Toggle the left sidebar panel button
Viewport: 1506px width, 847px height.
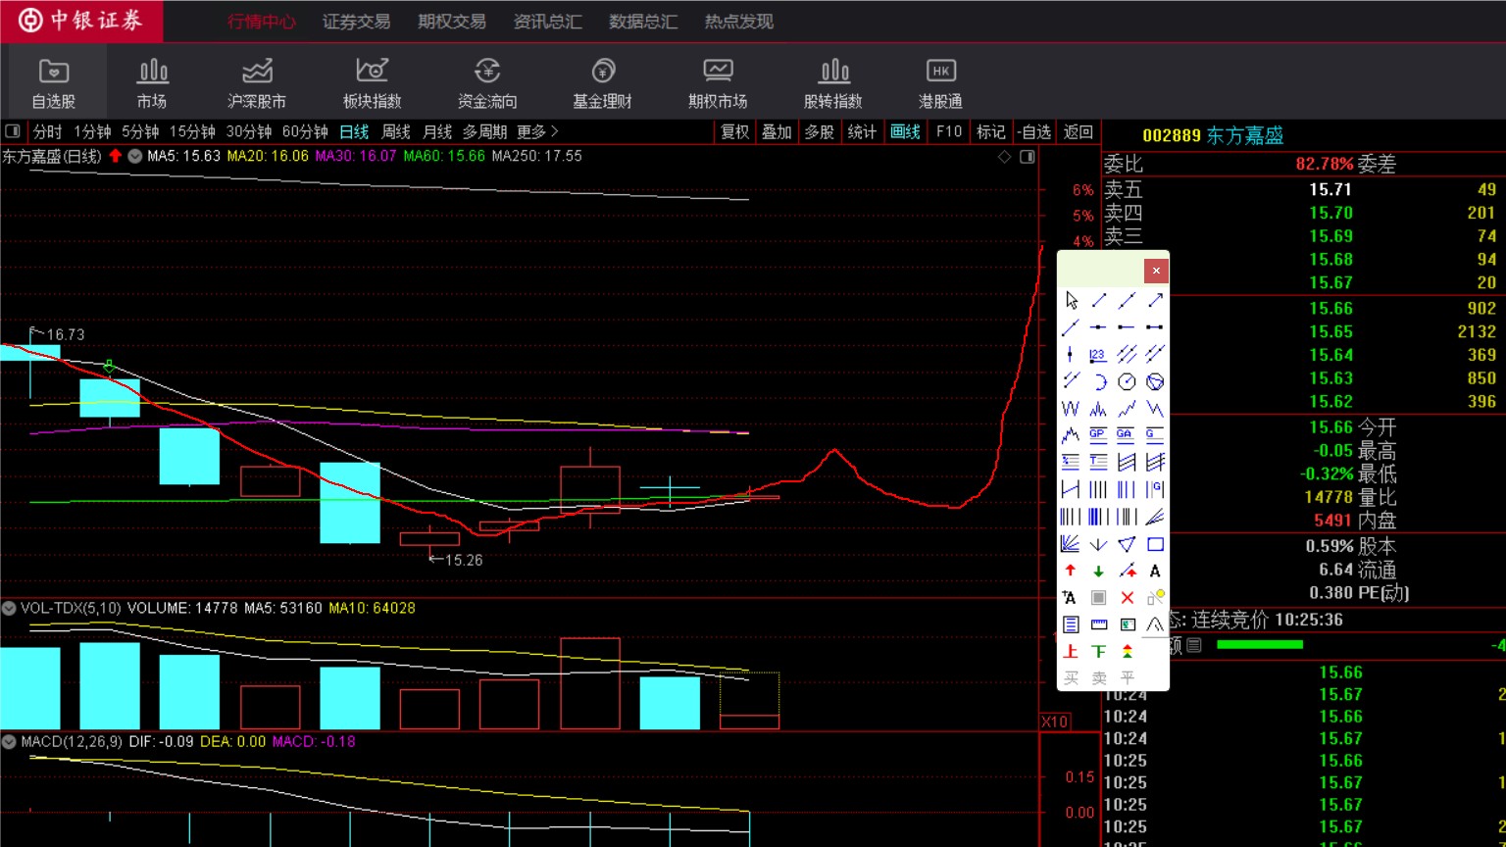(x=13, y=131)
